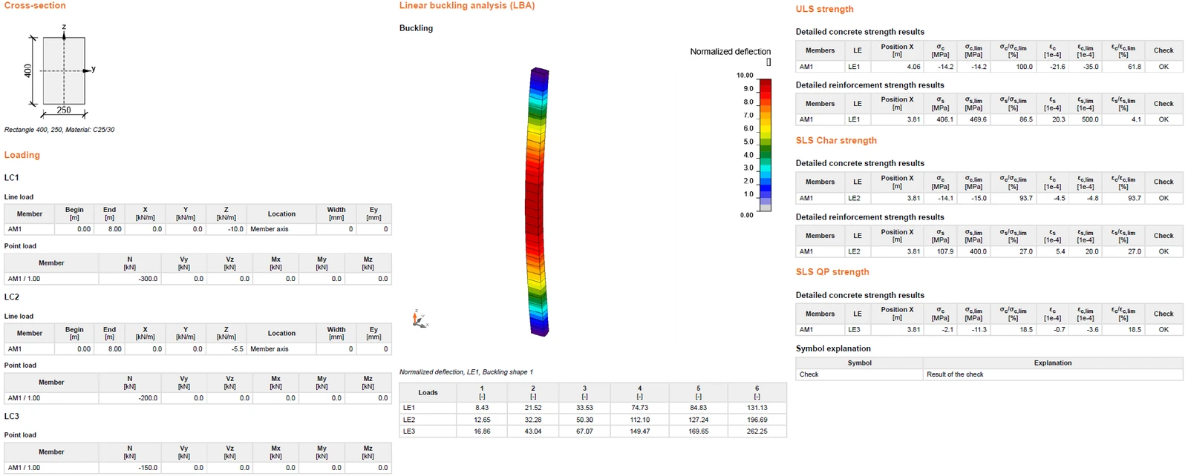Open the ULS strength section heading
Image resolution: width=1188 pixels, height=476 pixels.
pyautogui.click(x=824, y=9)
